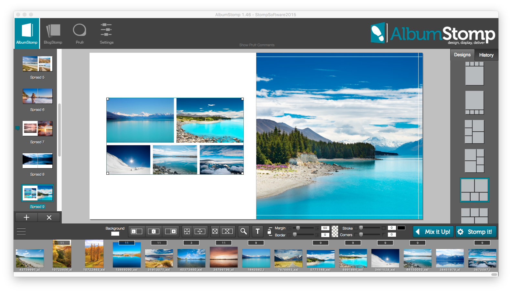Open the Prufr module
512x293 pixels.
coord(80,33)
